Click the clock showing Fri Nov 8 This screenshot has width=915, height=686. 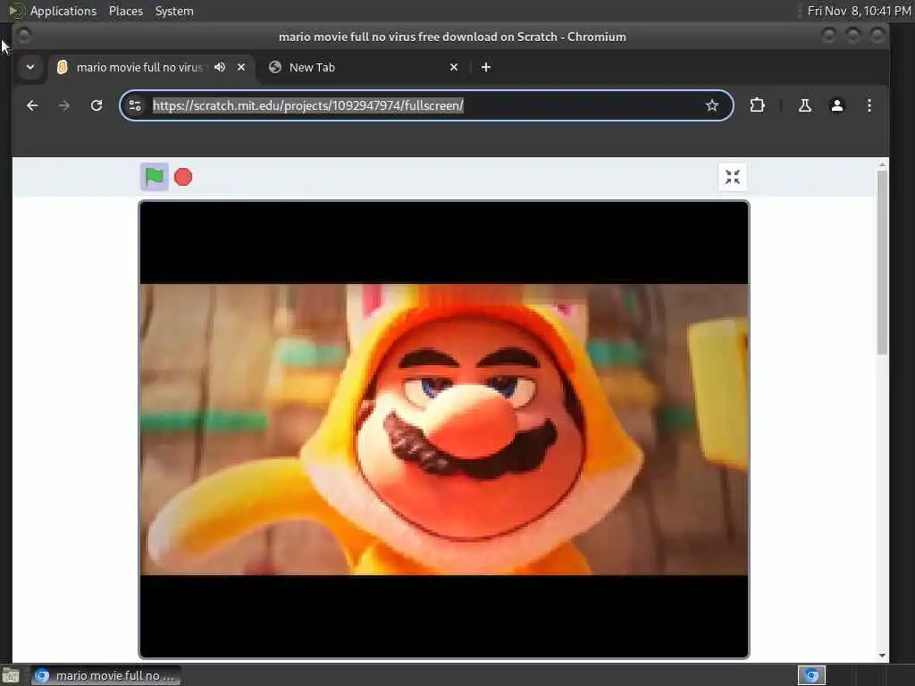[859, 11]
